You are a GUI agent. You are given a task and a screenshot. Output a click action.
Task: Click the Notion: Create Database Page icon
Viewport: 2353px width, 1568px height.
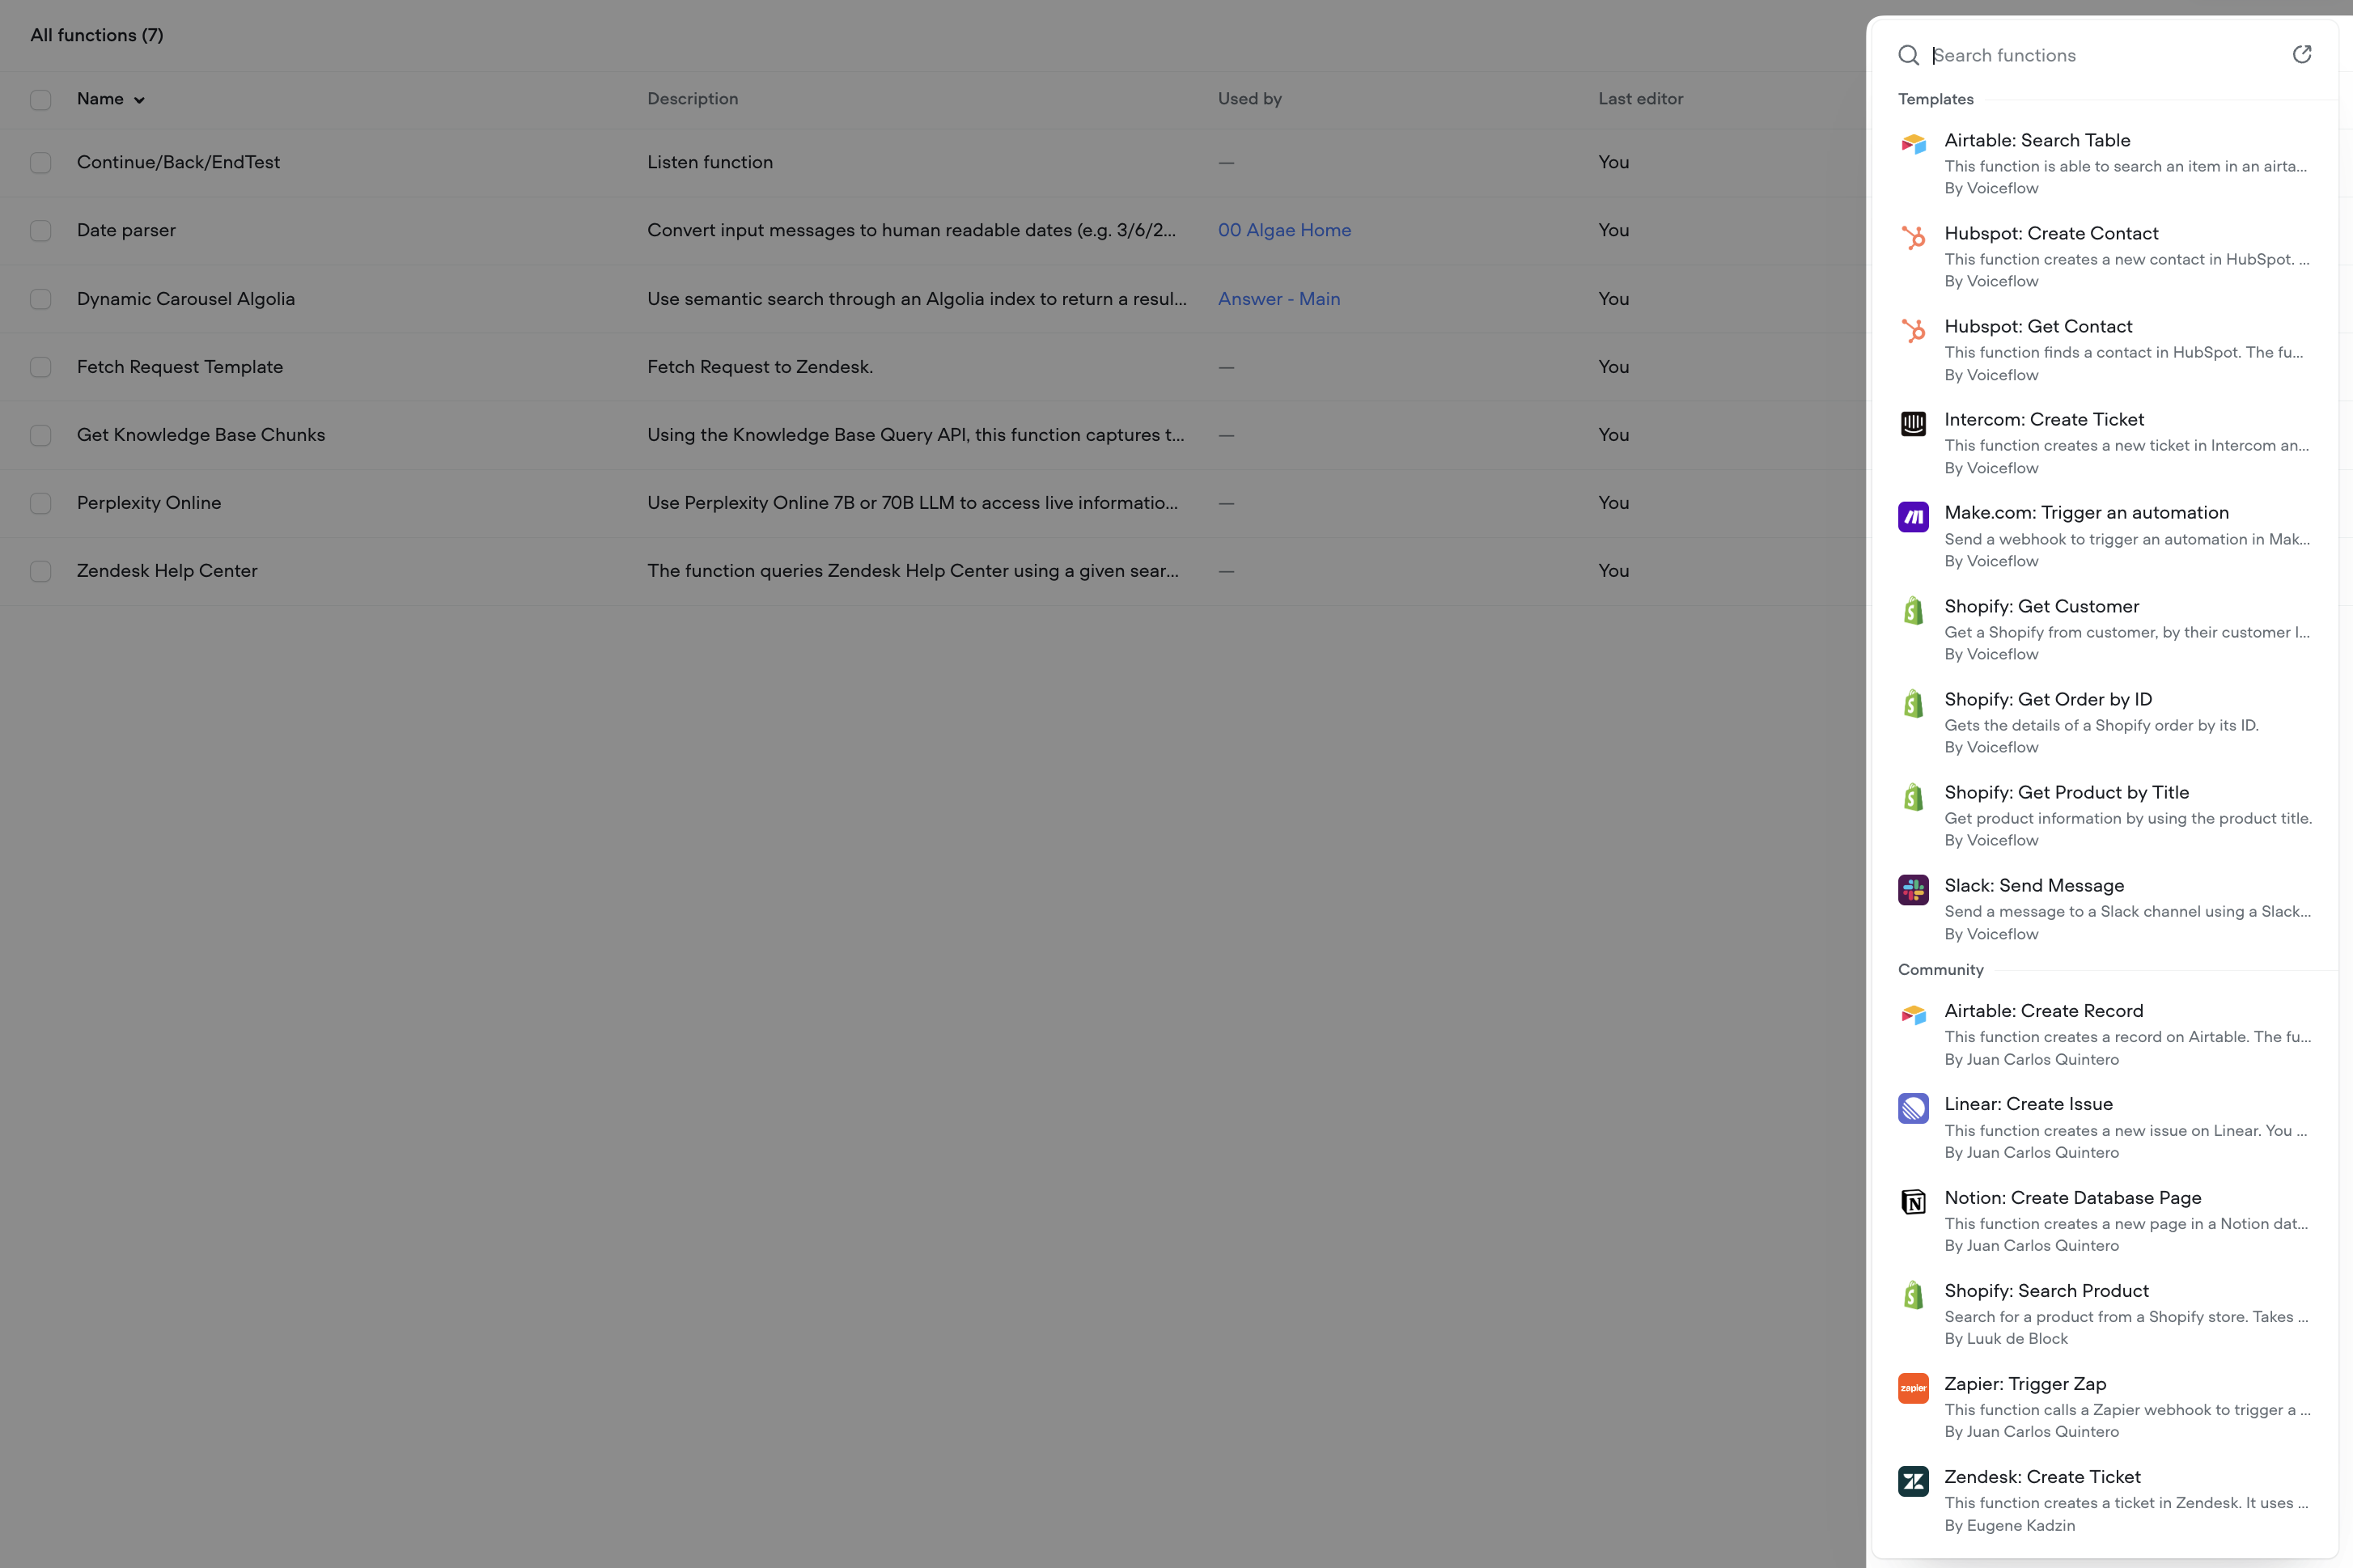(1913, 1202)
